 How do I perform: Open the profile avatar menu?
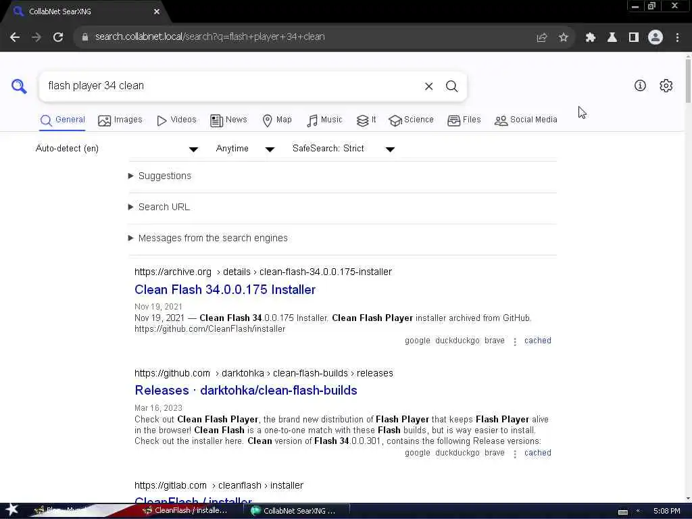point(656,38)
